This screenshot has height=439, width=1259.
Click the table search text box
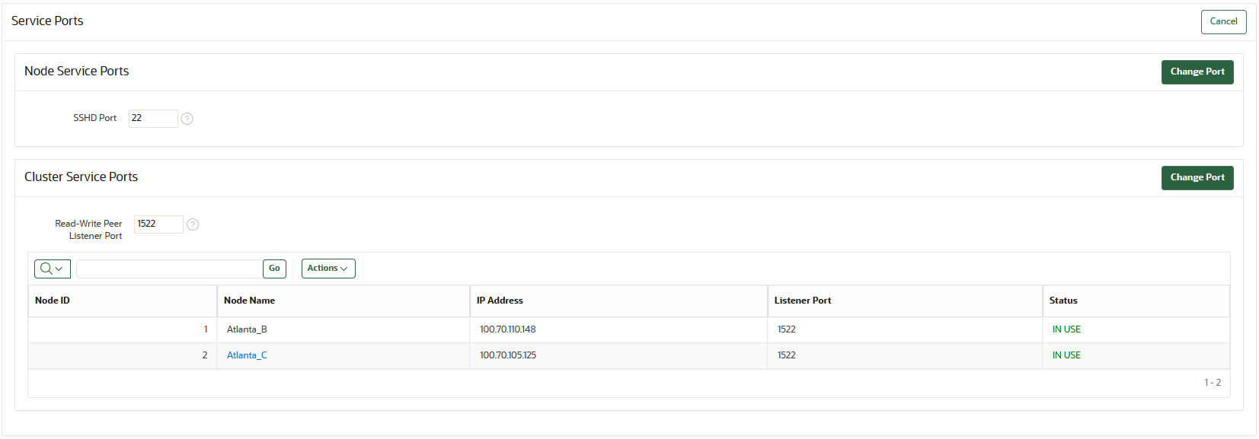(168, 268)
